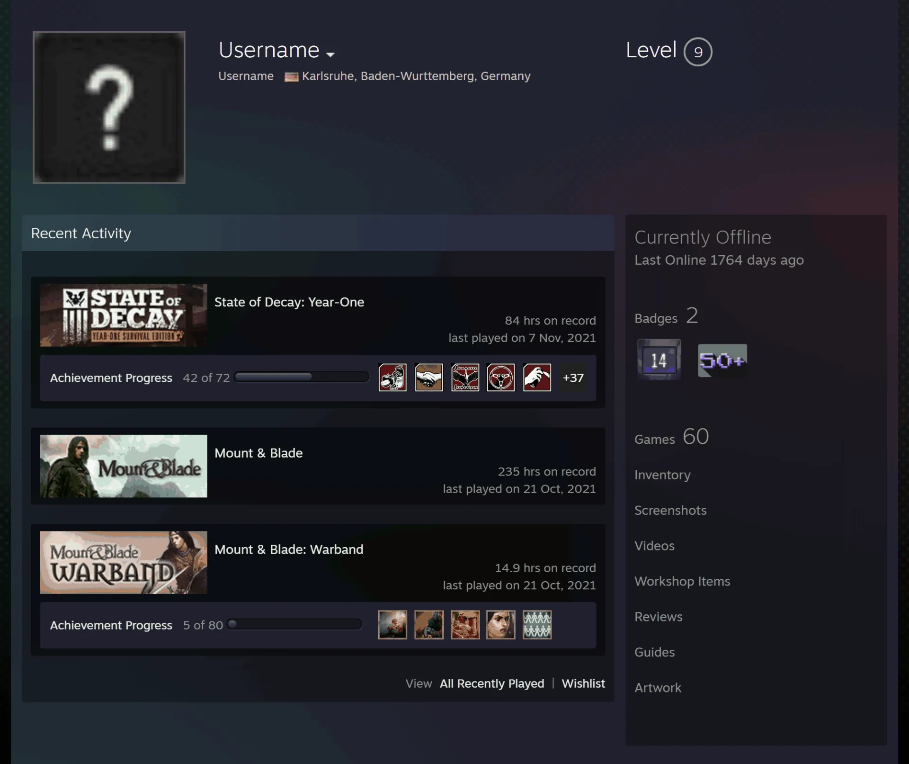Click the Warband achievement progress bar

(x=294, y=624)
